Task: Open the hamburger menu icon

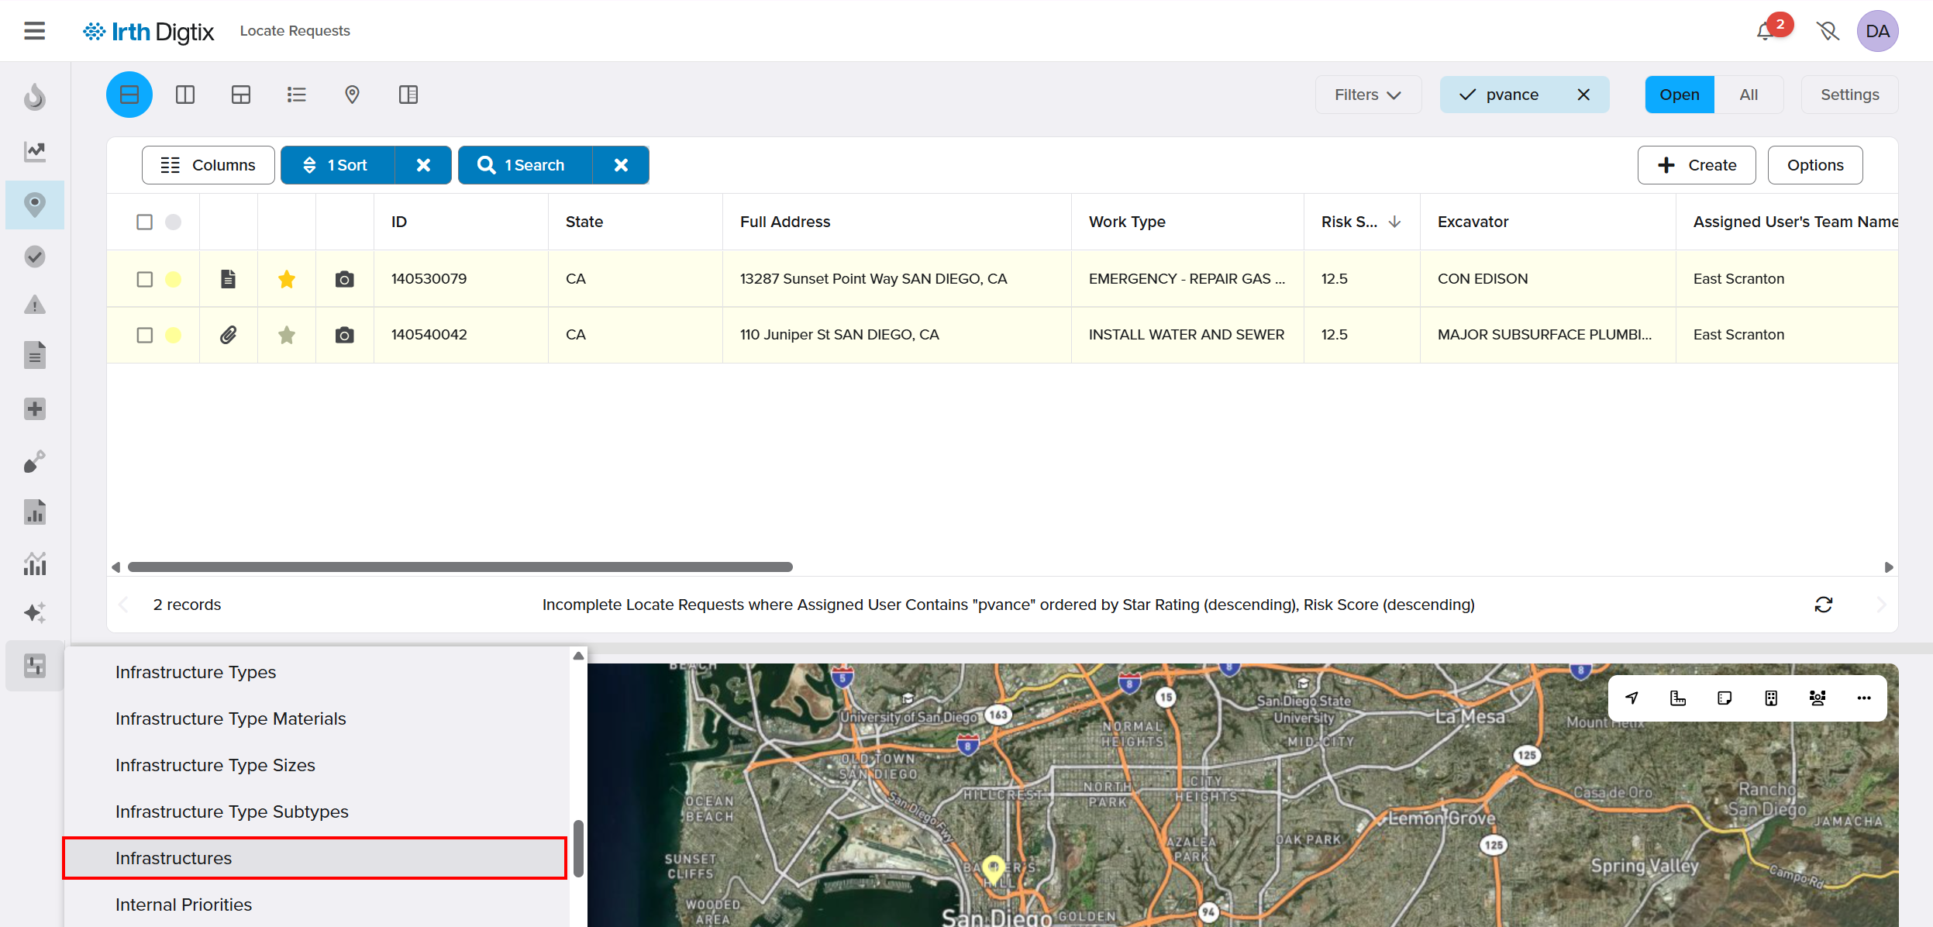Action: (34, 31)
